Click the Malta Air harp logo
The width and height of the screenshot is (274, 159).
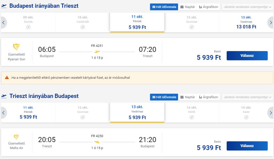(x=16, y=137)
